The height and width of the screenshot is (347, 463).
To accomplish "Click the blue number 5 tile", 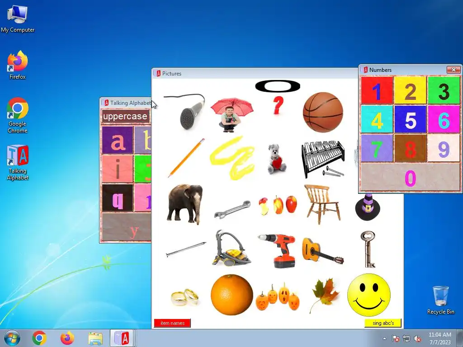I will 410,119.
